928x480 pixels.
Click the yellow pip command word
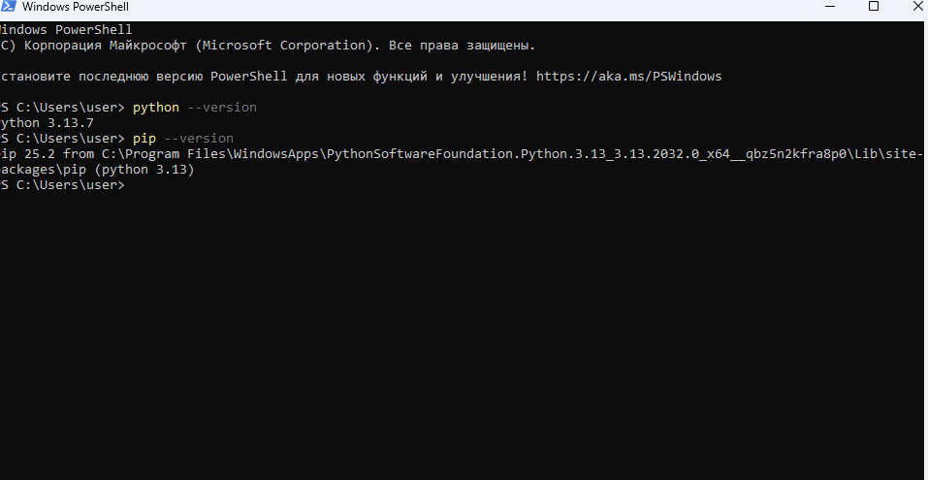[144, 139]
